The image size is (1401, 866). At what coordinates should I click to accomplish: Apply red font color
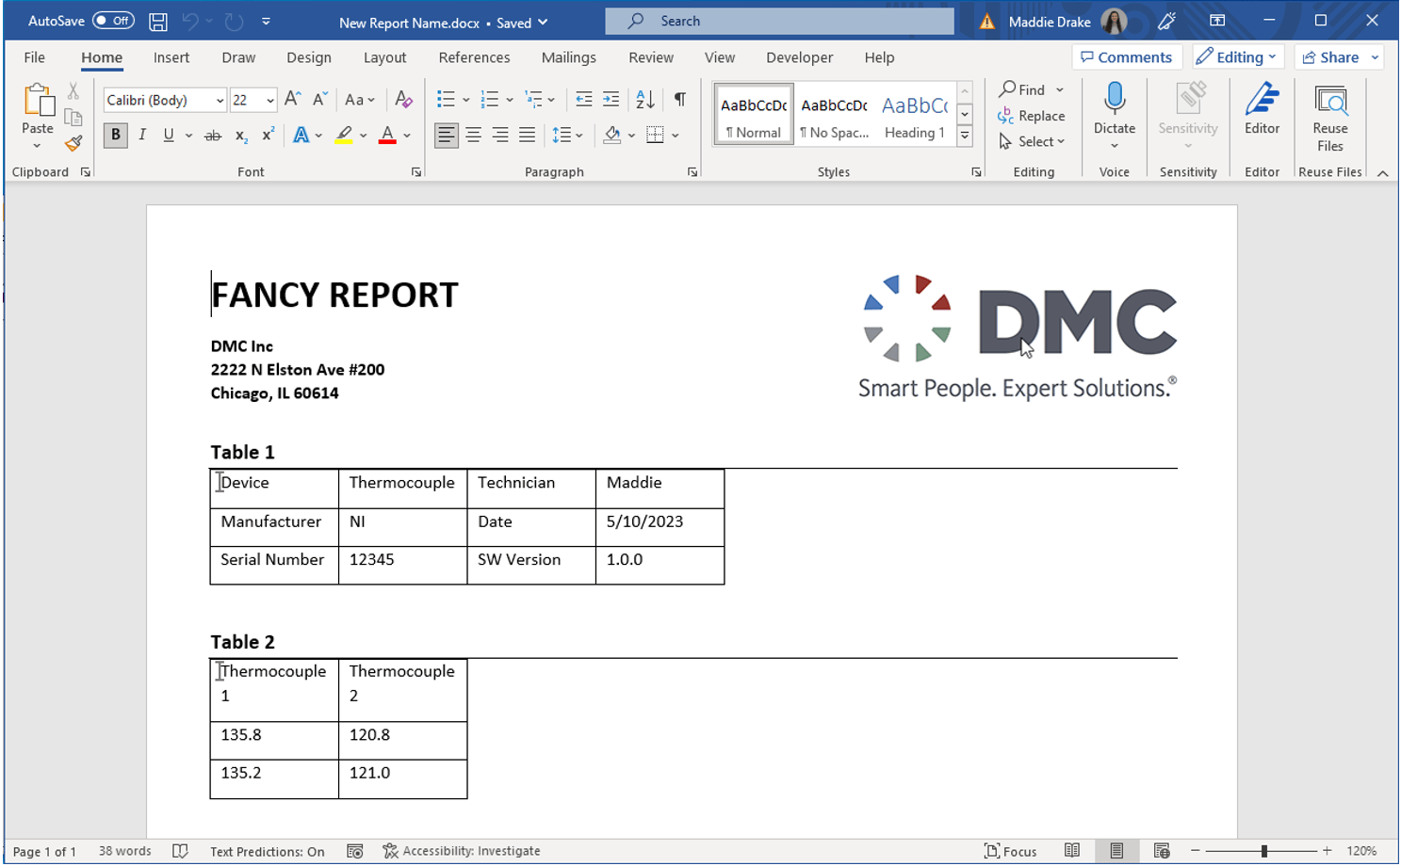tap(387, 136)
